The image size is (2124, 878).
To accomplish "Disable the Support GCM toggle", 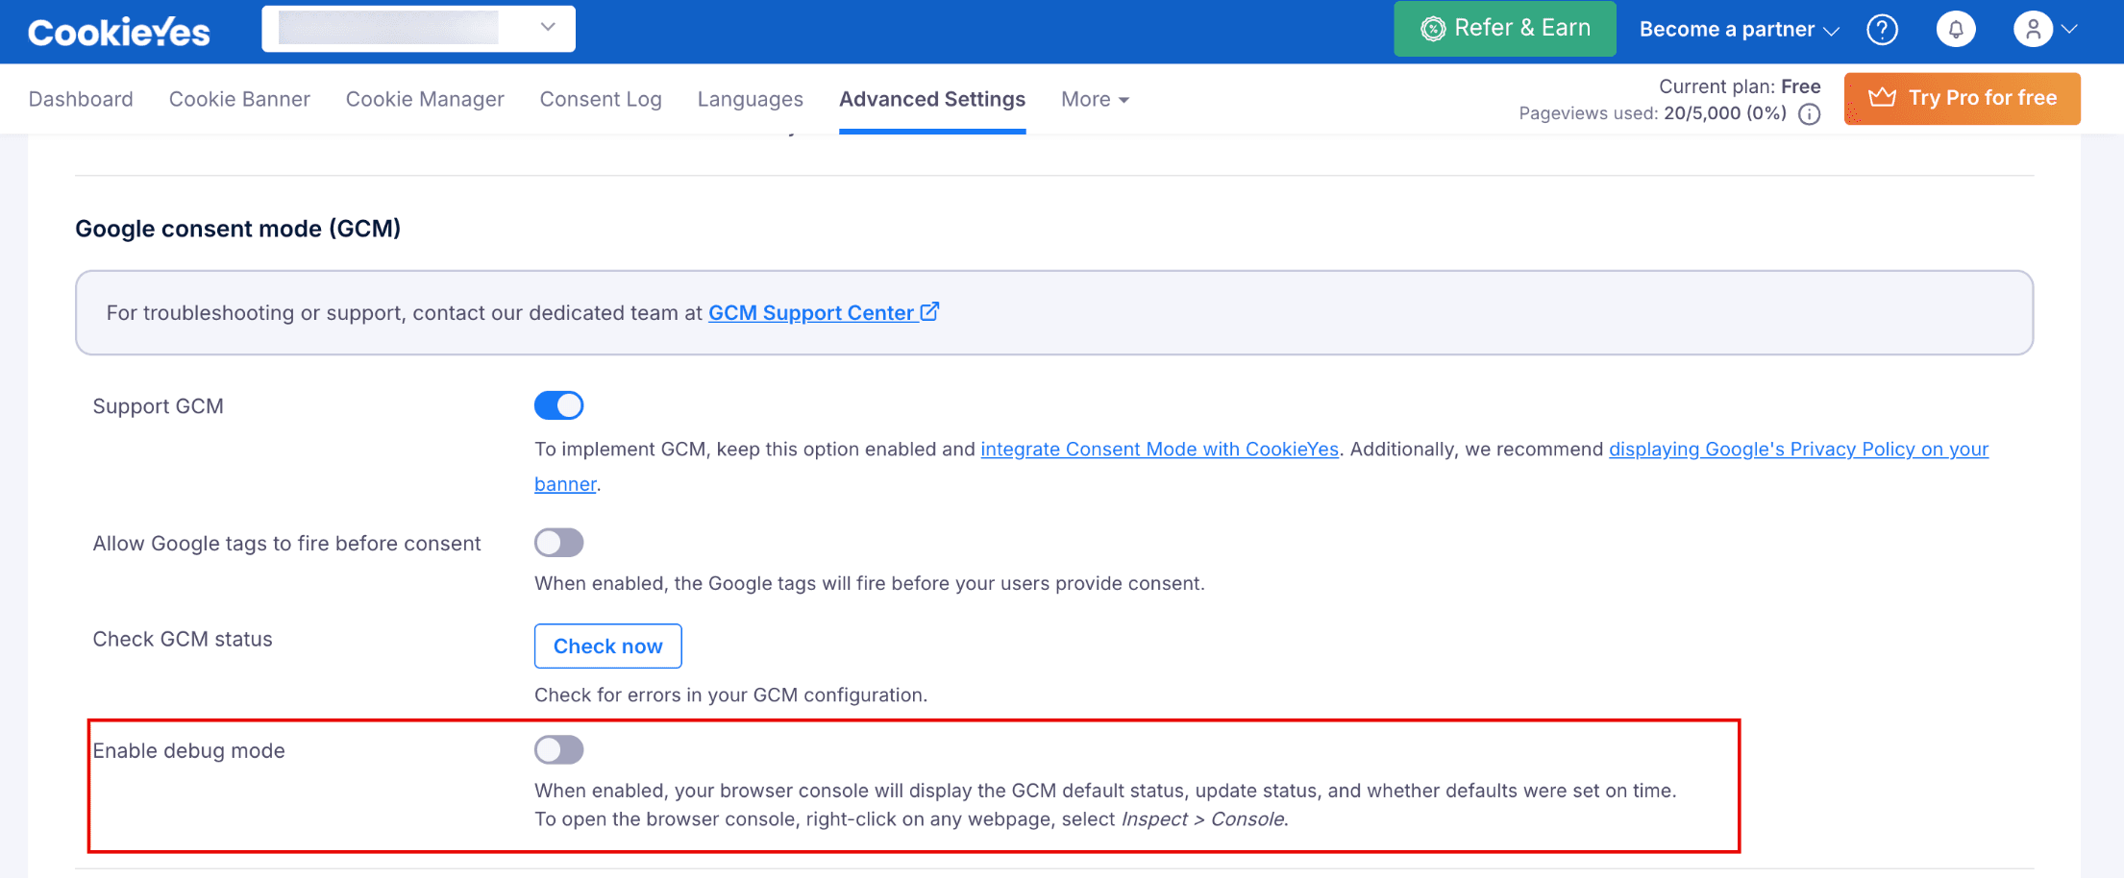I will pos(558,405).
